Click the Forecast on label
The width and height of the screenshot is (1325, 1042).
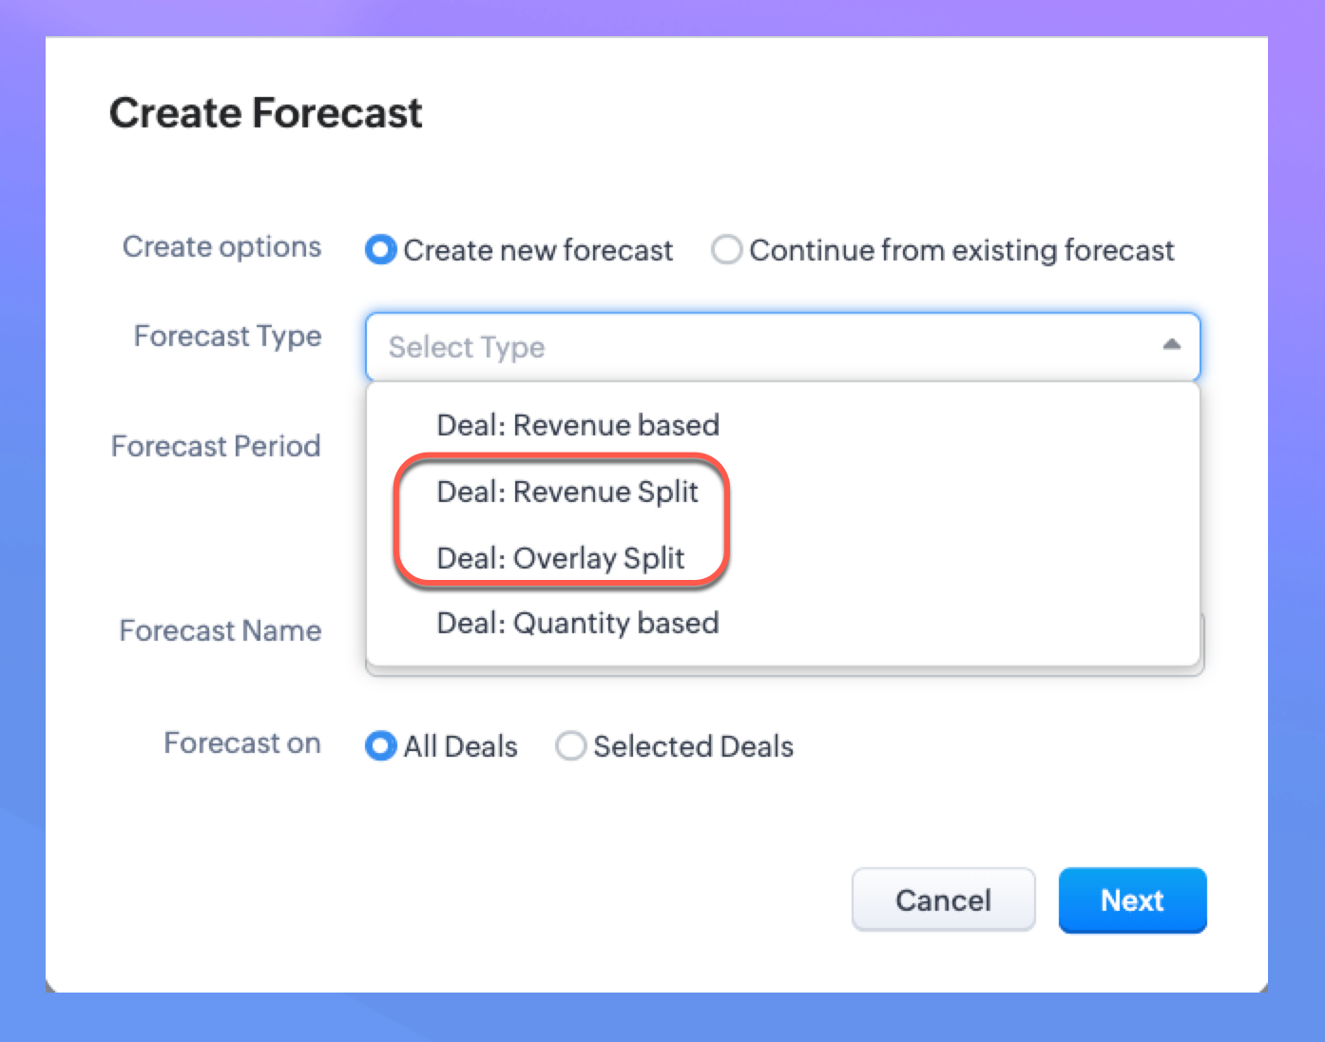241,743
